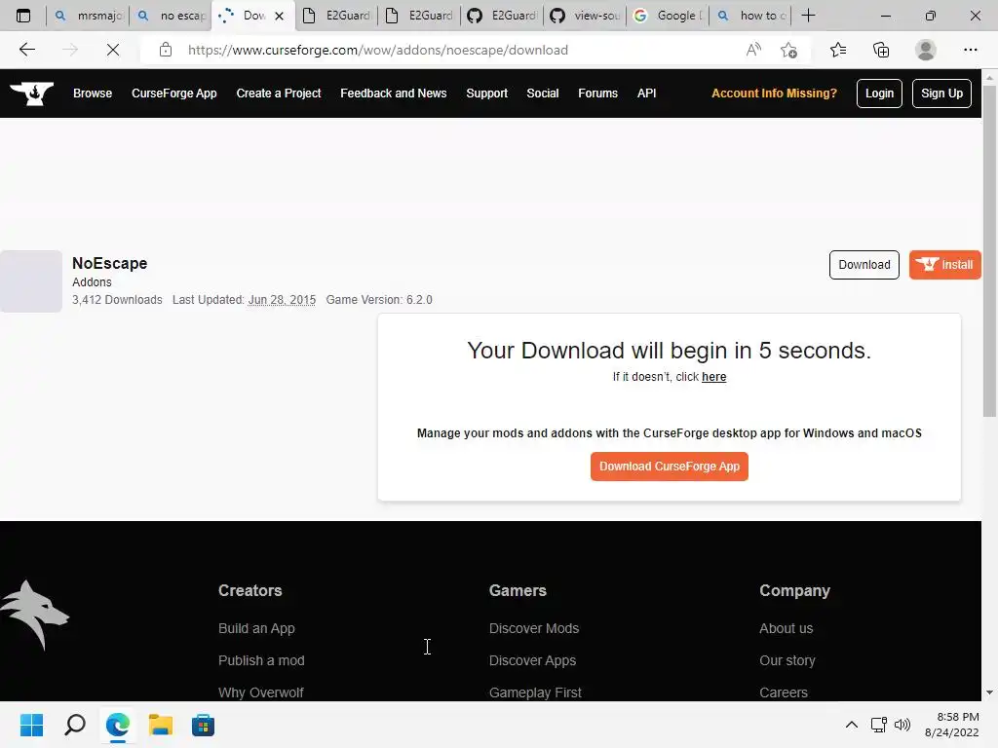
Task: Open the Collections icon
Action: click(x=881, y=50)
